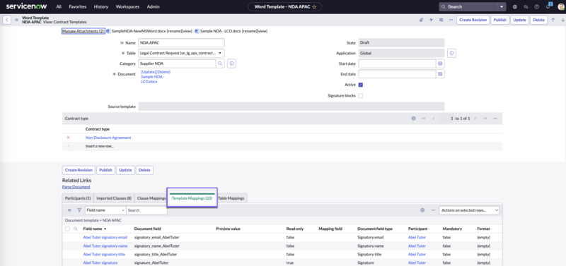Open Manage Attachments (2) link
This screenshot has width=566, height=266.
click(83, 31)
